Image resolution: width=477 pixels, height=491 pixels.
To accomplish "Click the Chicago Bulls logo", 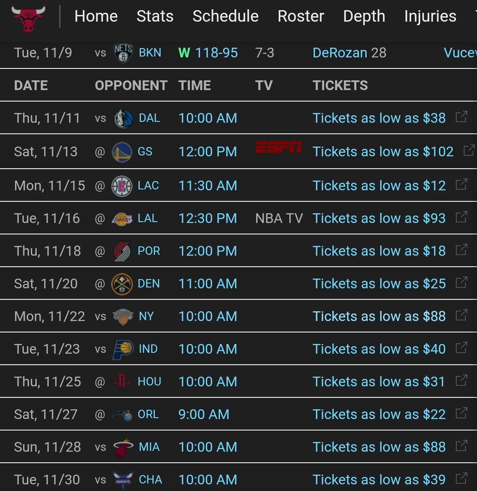I will pyautogui.click(x=29, y=17).
